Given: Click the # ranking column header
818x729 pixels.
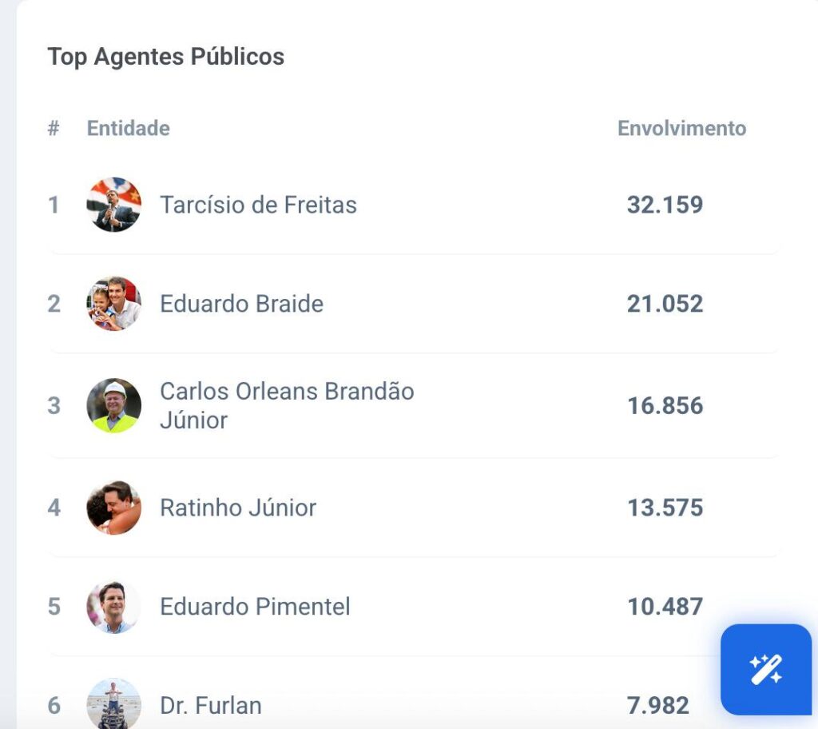Looking at the screenshot, I should pyautogui.click(x=54, y=129).
